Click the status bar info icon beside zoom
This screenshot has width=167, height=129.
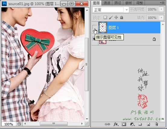coord(19,124)
